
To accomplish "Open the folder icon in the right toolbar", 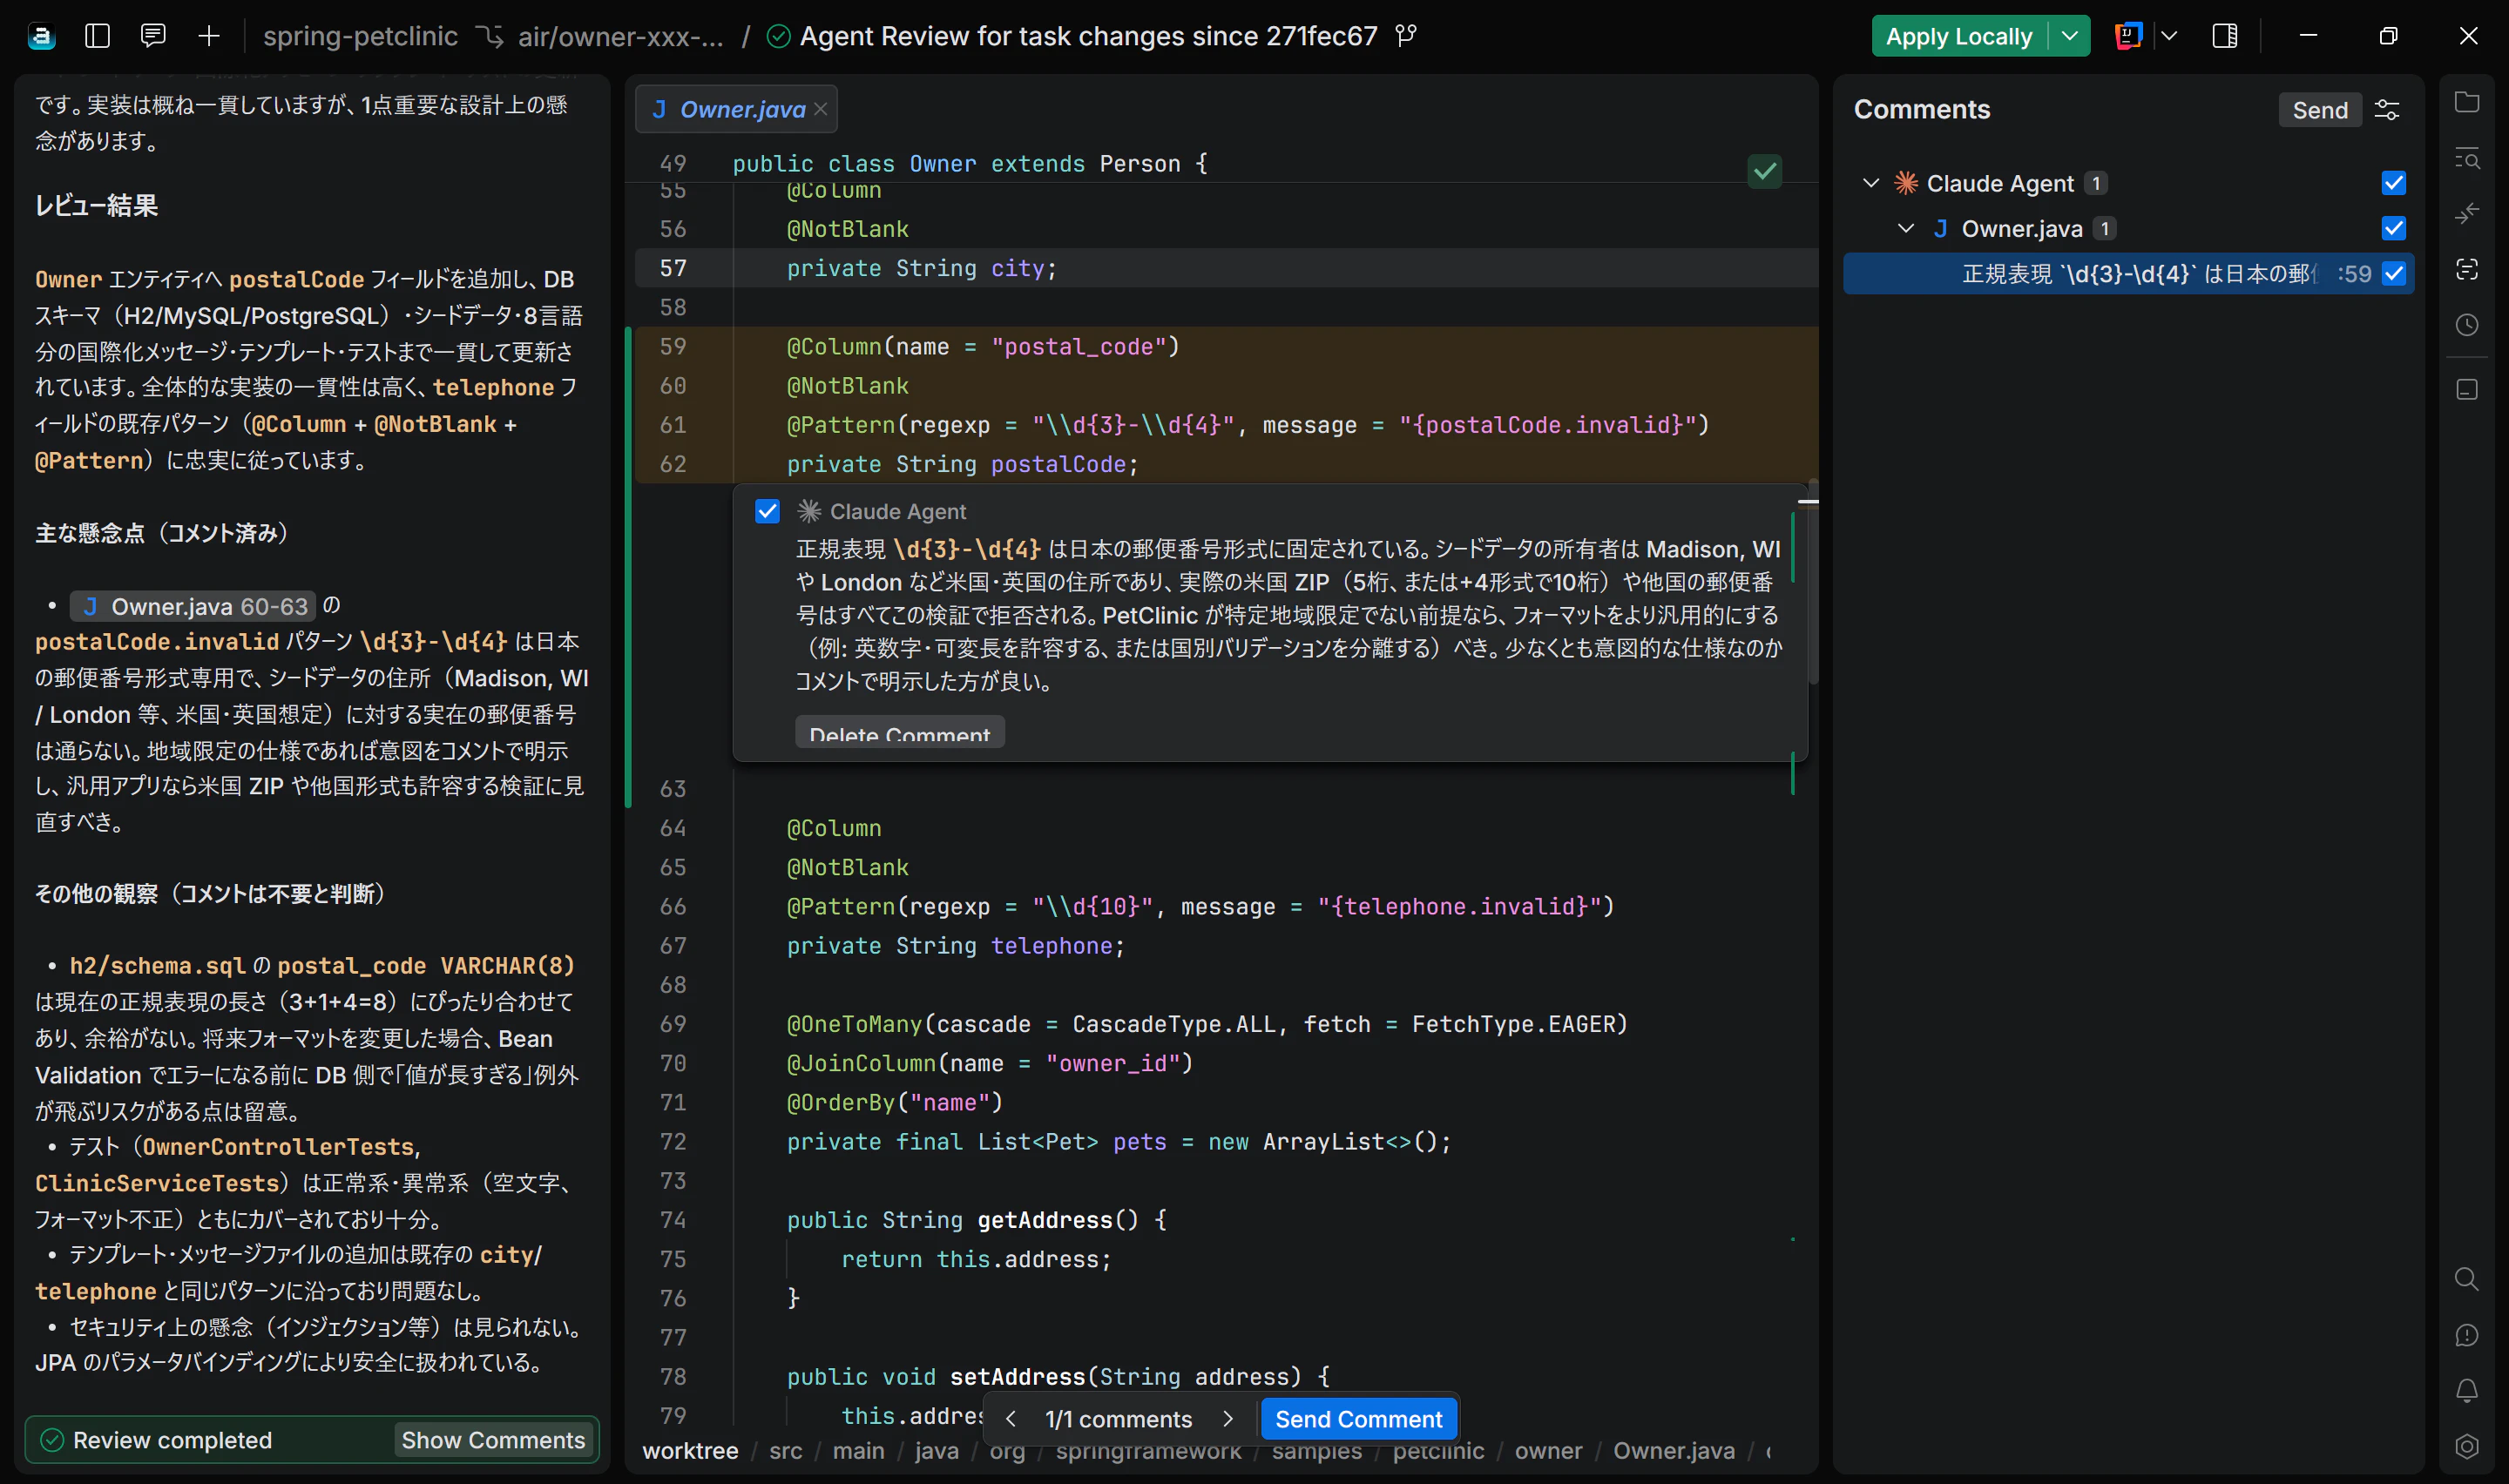I will coord(2467,102).
